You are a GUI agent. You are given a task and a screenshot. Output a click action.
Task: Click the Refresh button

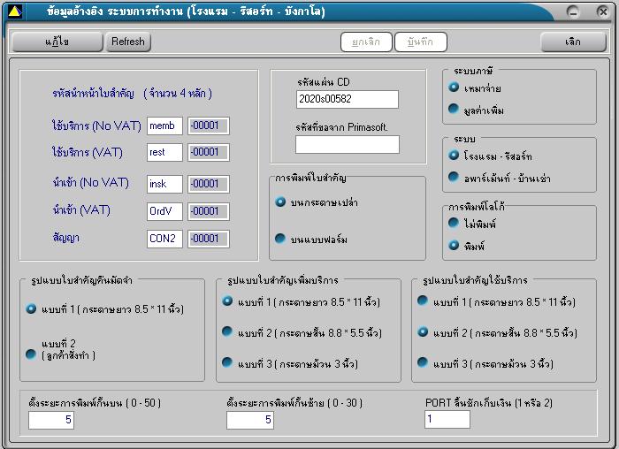coord(128,42)
